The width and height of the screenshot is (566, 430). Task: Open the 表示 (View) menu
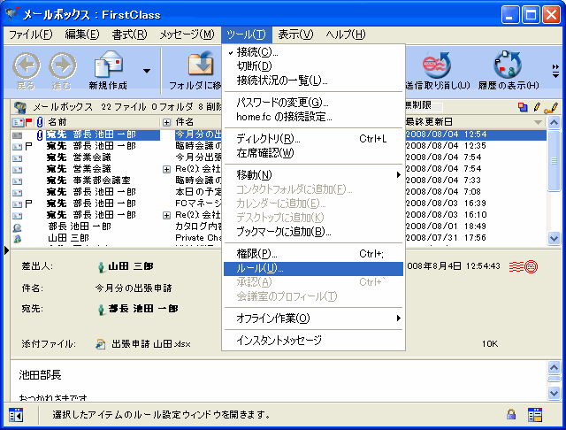(x=294, y=35)
